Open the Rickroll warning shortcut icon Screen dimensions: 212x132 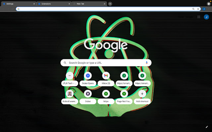tap(70, 94)
